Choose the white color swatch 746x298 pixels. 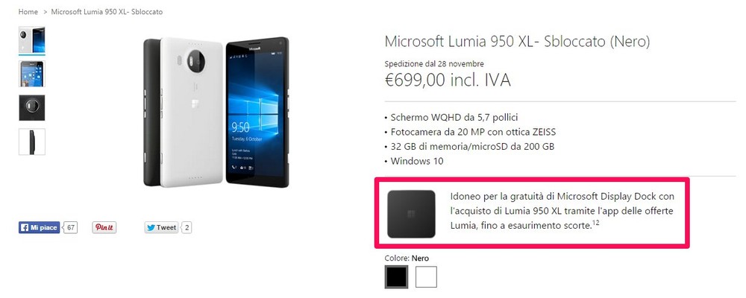coord(426,276)
